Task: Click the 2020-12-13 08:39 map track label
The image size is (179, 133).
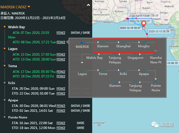Action: pyautogui.click(x=159, y=31)
